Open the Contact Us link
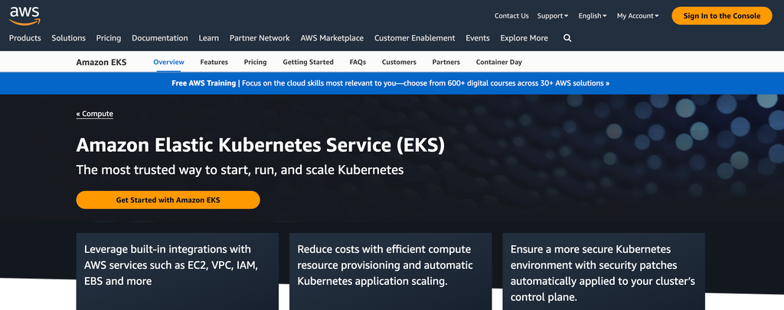 (x=511, y=15)
